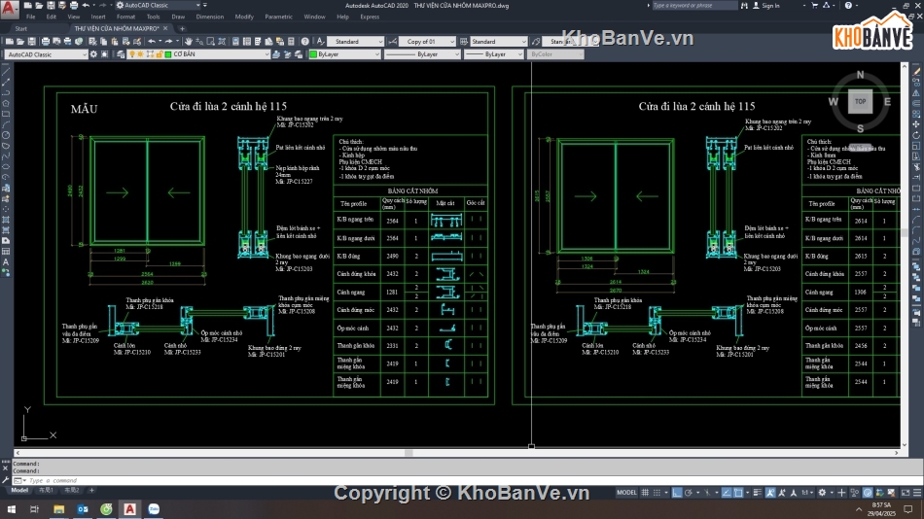Undo via quick access toolbar arrow
Image resolution: width=924 pixels, height=519 pixels.
pyautogui.click(x=86, y=5)
